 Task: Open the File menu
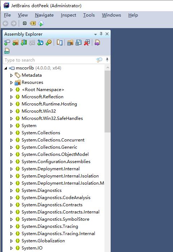(x=8, y=15)
